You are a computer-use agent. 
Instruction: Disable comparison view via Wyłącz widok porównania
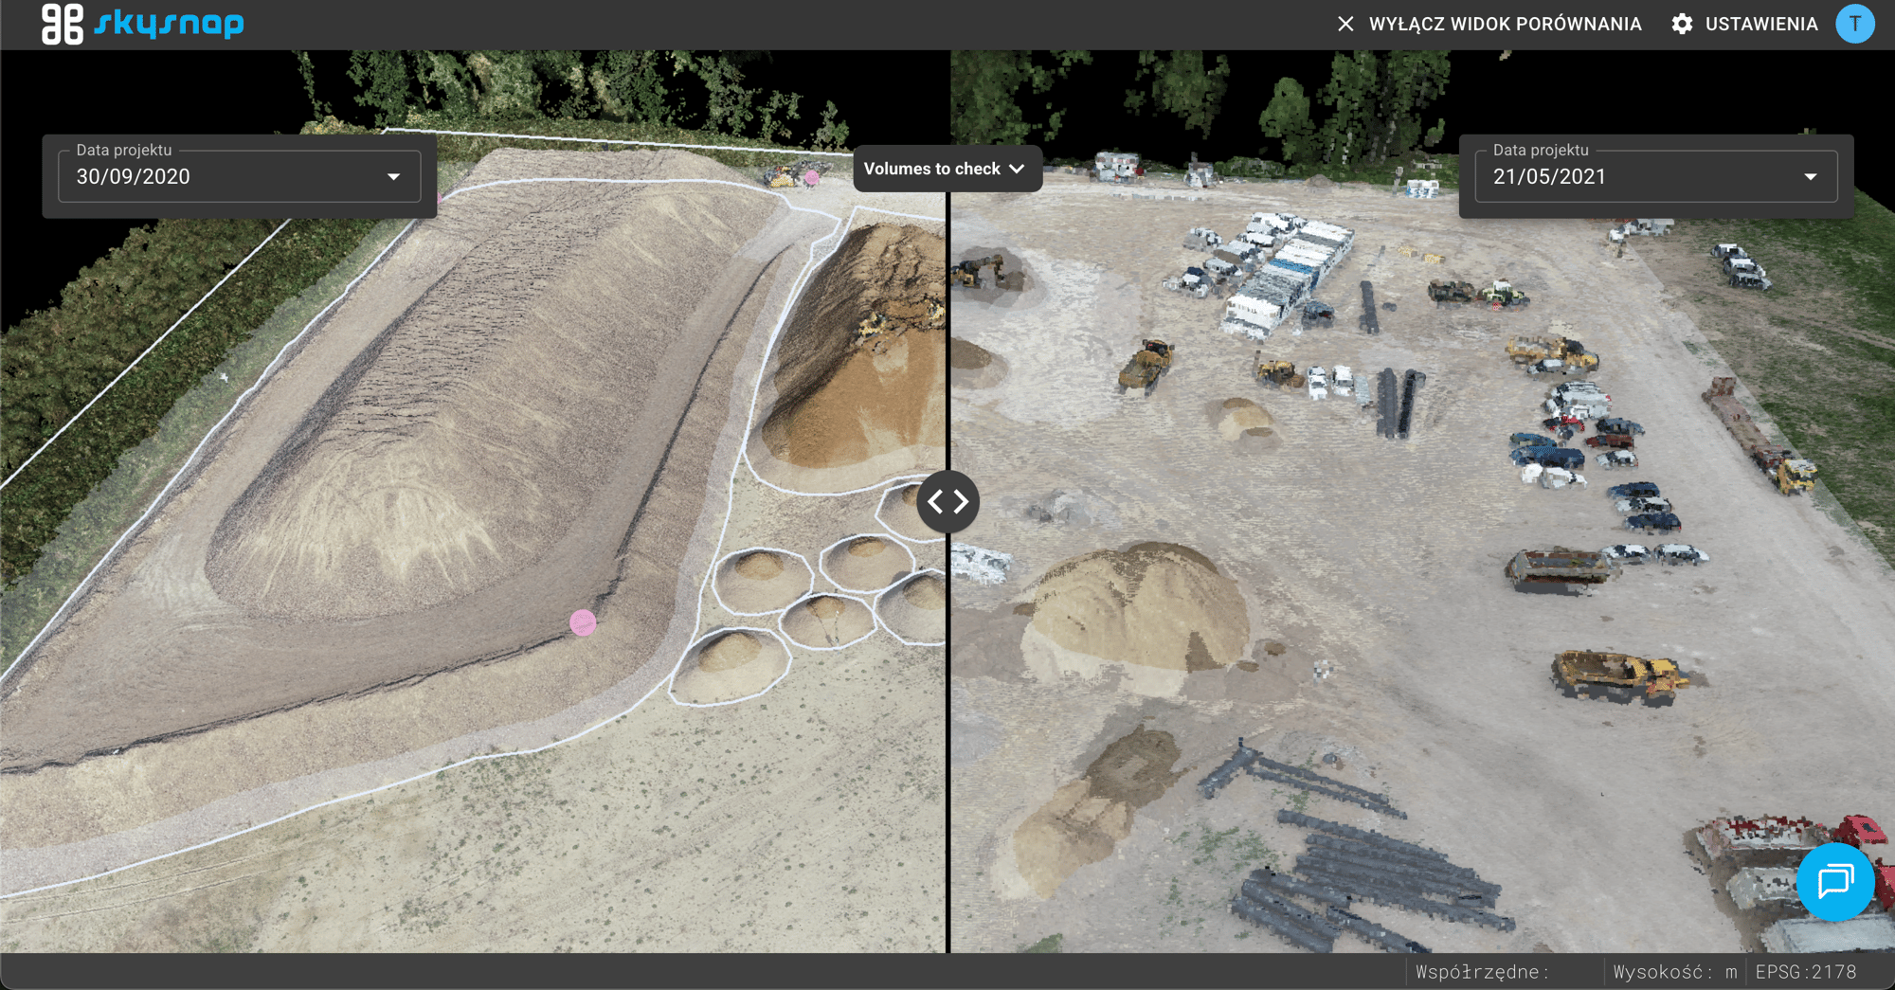click(x=1505, y=24)
